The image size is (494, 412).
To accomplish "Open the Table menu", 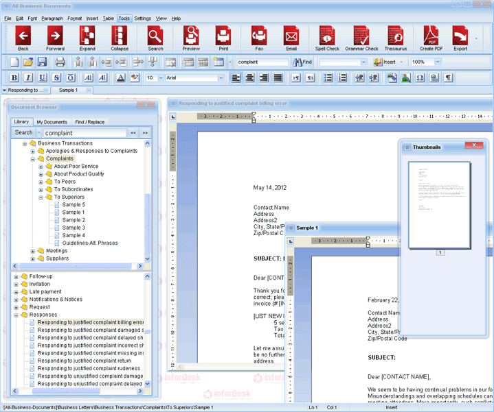I will click(108, 19).
